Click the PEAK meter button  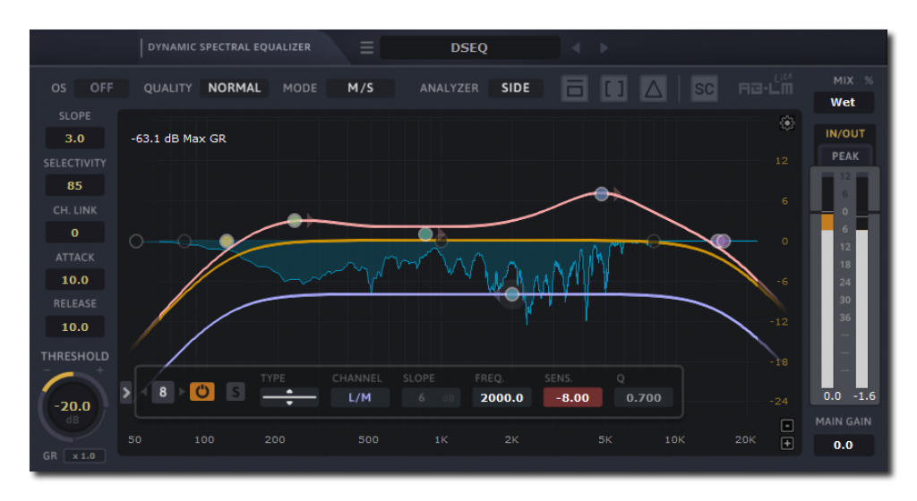pyautogui.click(x=844, y=157)
